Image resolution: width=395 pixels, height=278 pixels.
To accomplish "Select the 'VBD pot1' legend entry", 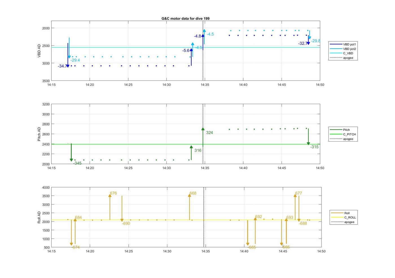I will (x=343, y=44).
